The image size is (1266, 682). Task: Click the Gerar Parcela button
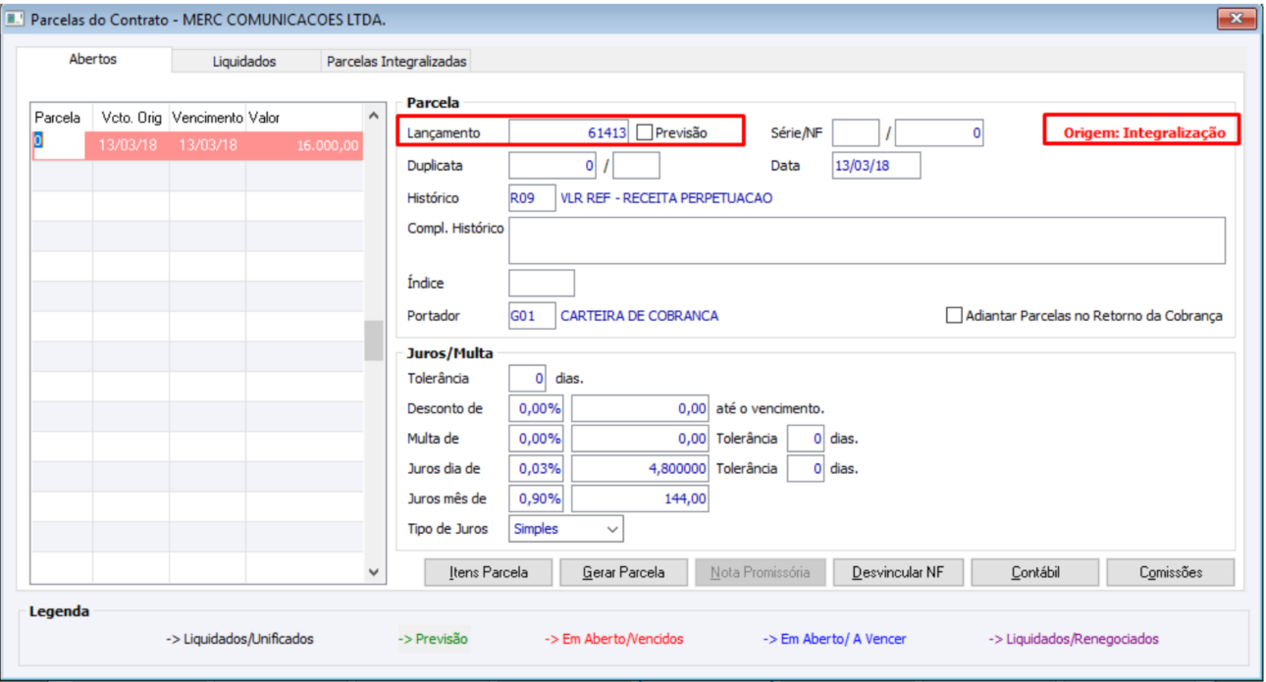coord(623,572)
